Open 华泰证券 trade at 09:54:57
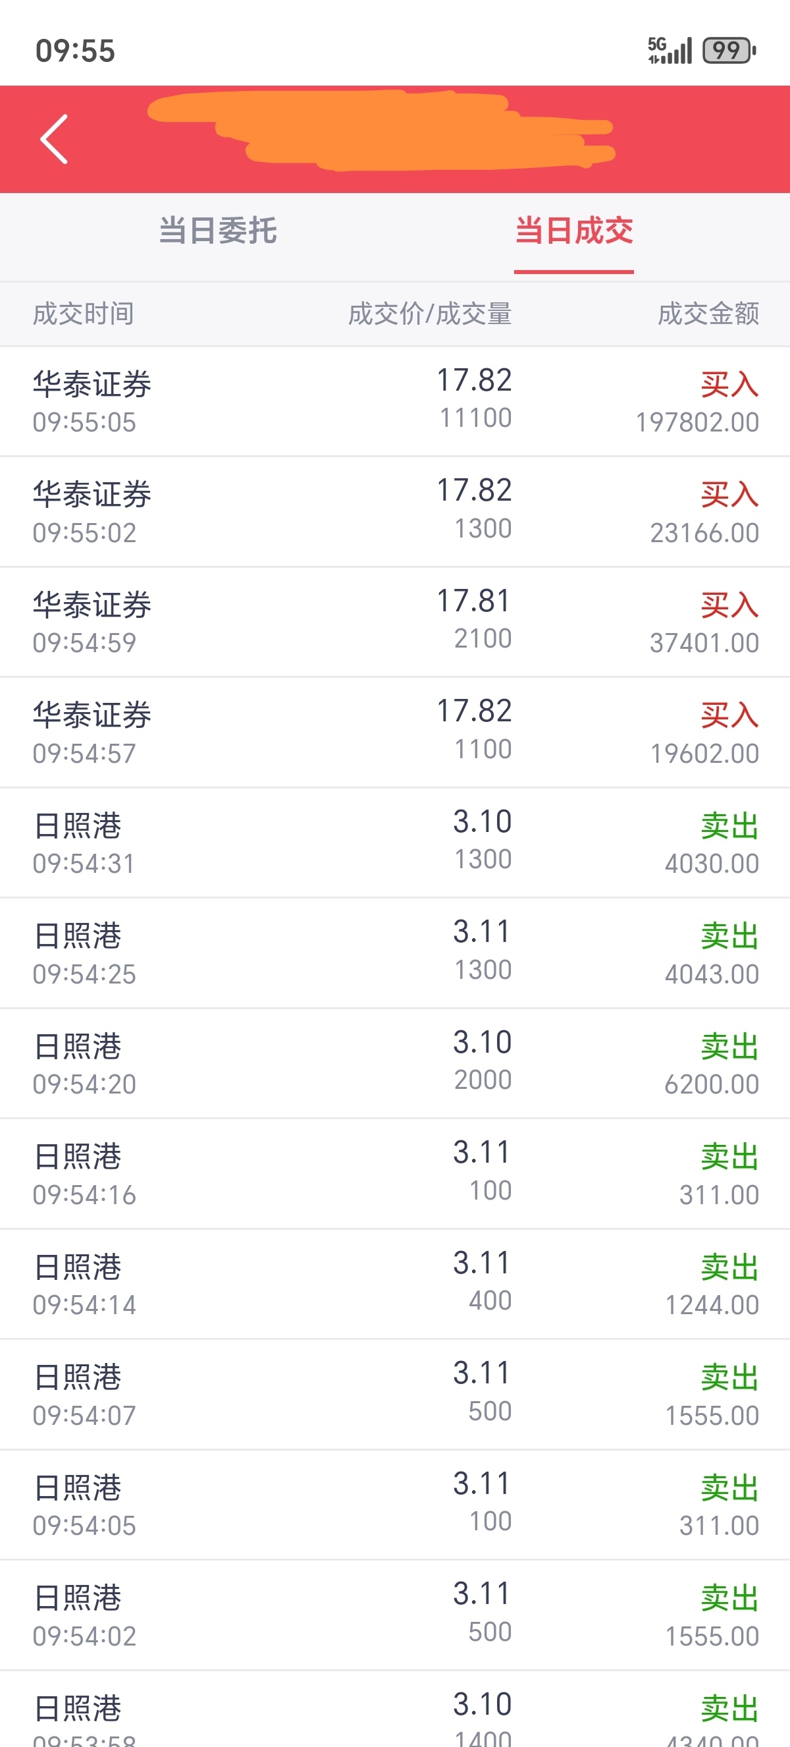 pyautogui.click(x=395, y=733)
